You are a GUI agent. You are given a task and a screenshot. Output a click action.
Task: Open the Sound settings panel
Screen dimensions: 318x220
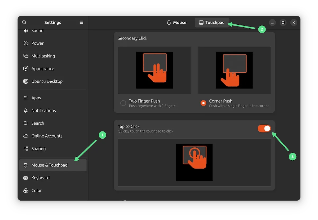pyautogui.click(x=37, y=30)
